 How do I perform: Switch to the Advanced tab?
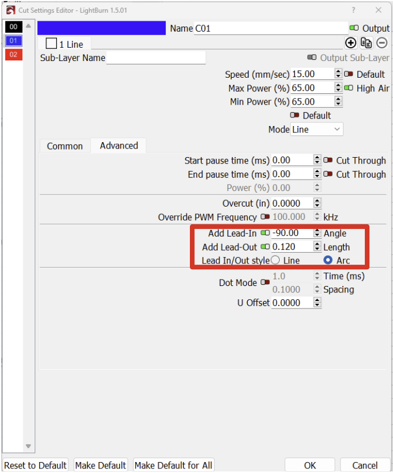tap(119, 146)
